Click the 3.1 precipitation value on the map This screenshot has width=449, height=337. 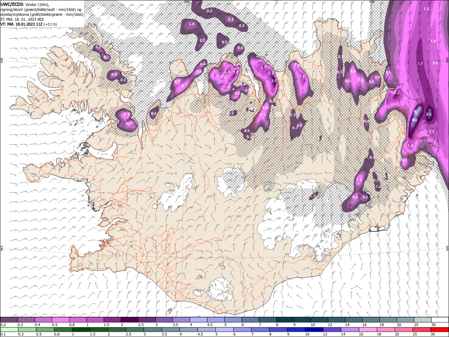(274, 81)
